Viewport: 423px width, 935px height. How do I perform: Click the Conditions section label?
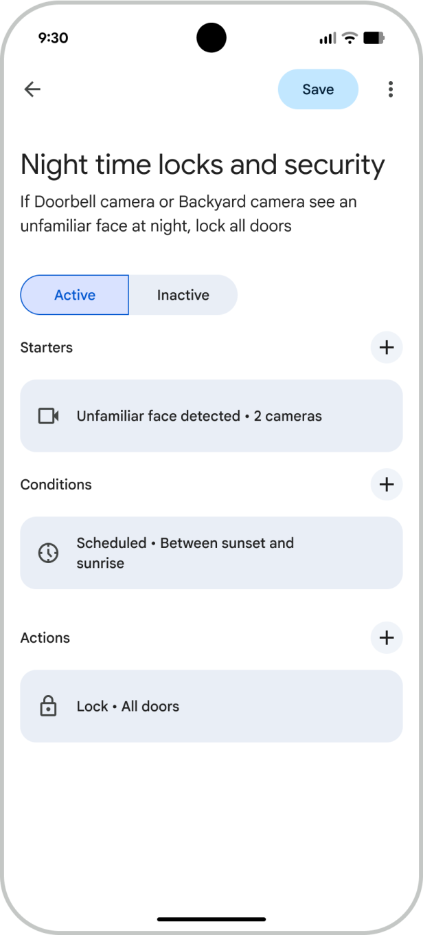(56, 485)
